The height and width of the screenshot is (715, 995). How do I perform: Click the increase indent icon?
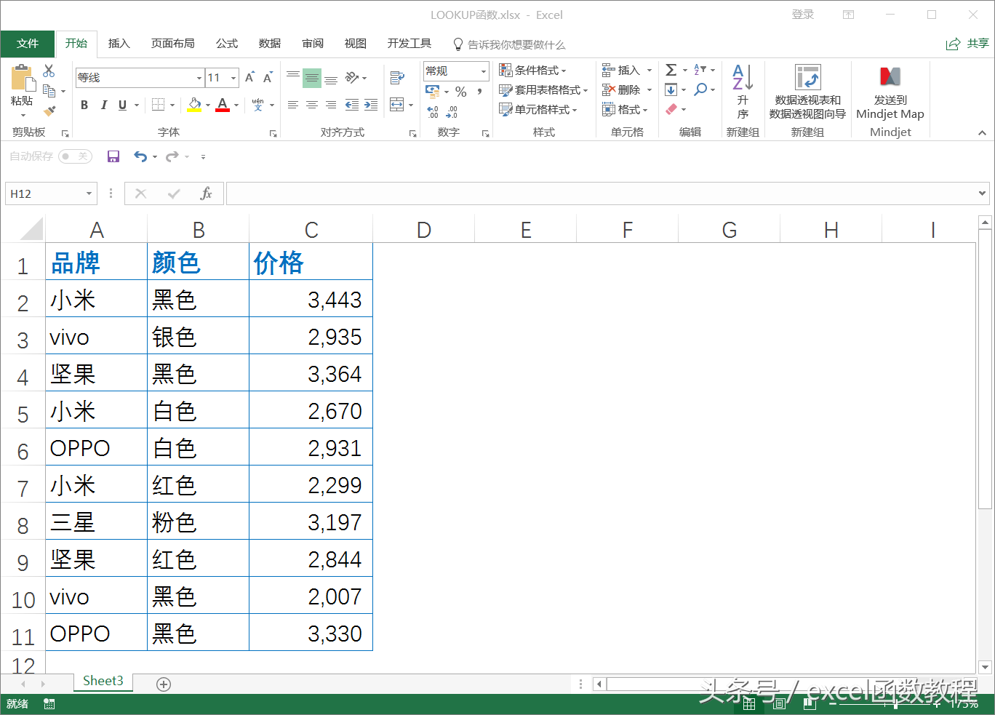click(x=371, y=105)
